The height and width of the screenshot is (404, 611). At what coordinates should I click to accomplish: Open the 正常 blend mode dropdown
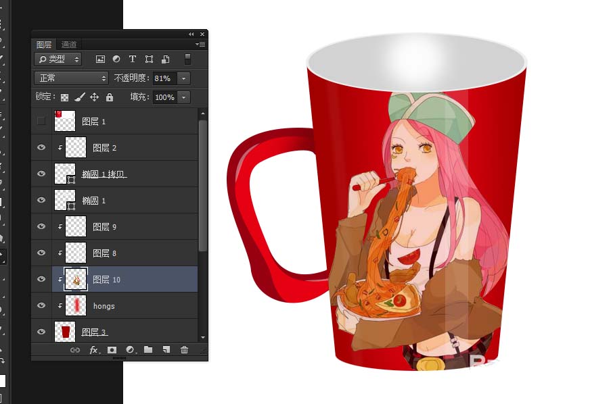[71, 78]
